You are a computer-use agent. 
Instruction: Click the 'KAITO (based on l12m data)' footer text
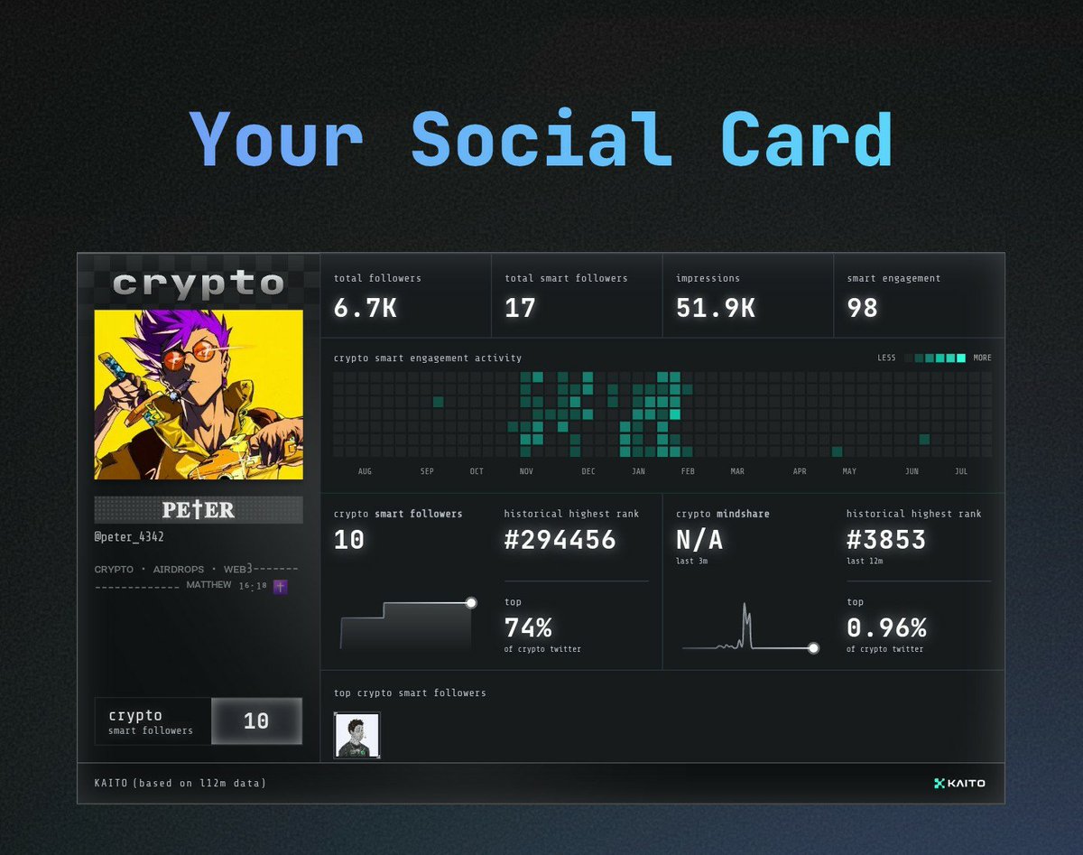(180, 784)
